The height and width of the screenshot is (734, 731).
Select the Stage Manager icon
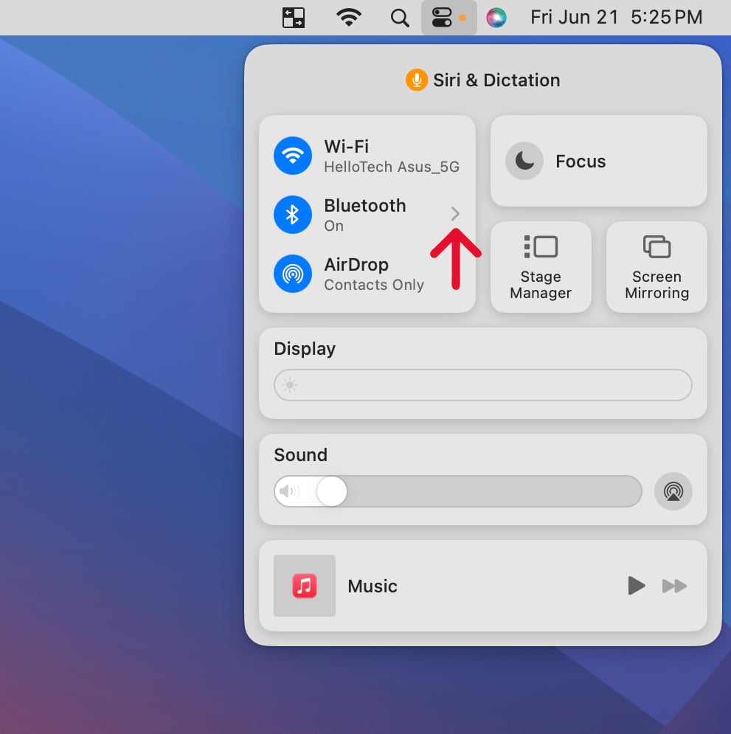click(541, 246)
